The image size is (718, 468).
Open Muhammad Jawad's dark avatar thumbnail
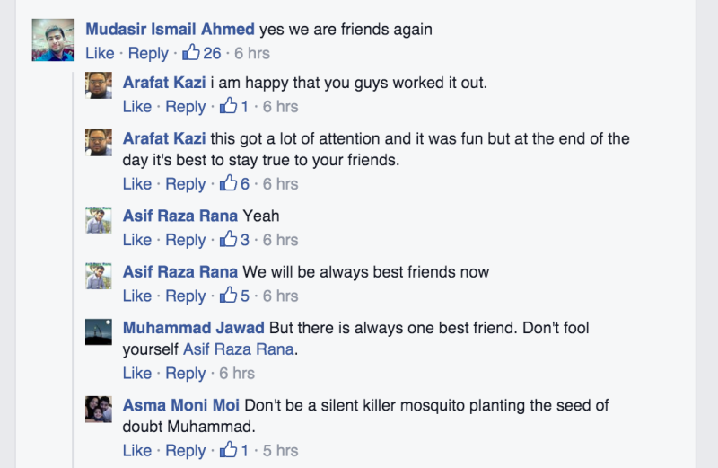[99, 331]
